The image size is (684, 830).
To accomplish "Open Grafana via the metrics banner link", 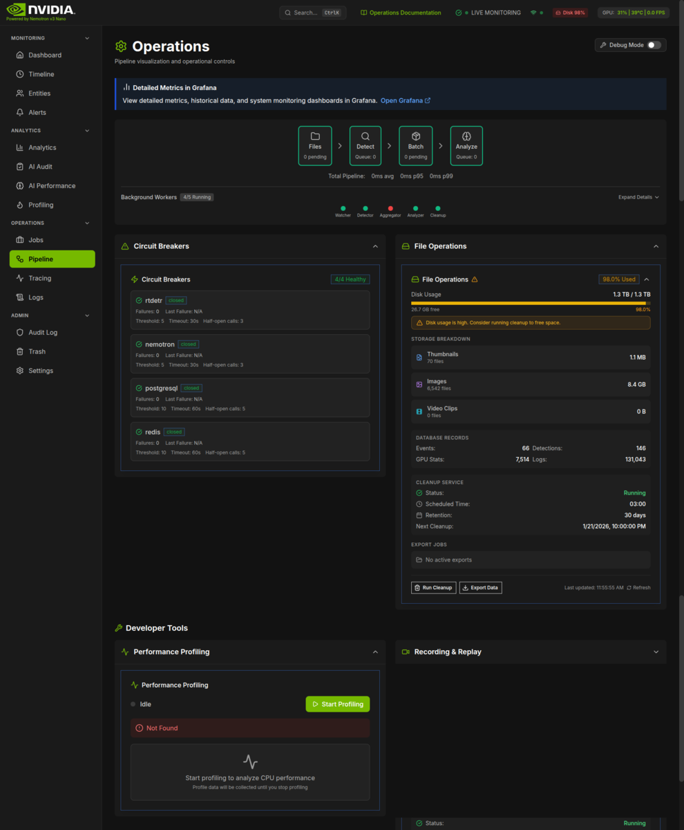I will tap(403, 100).
